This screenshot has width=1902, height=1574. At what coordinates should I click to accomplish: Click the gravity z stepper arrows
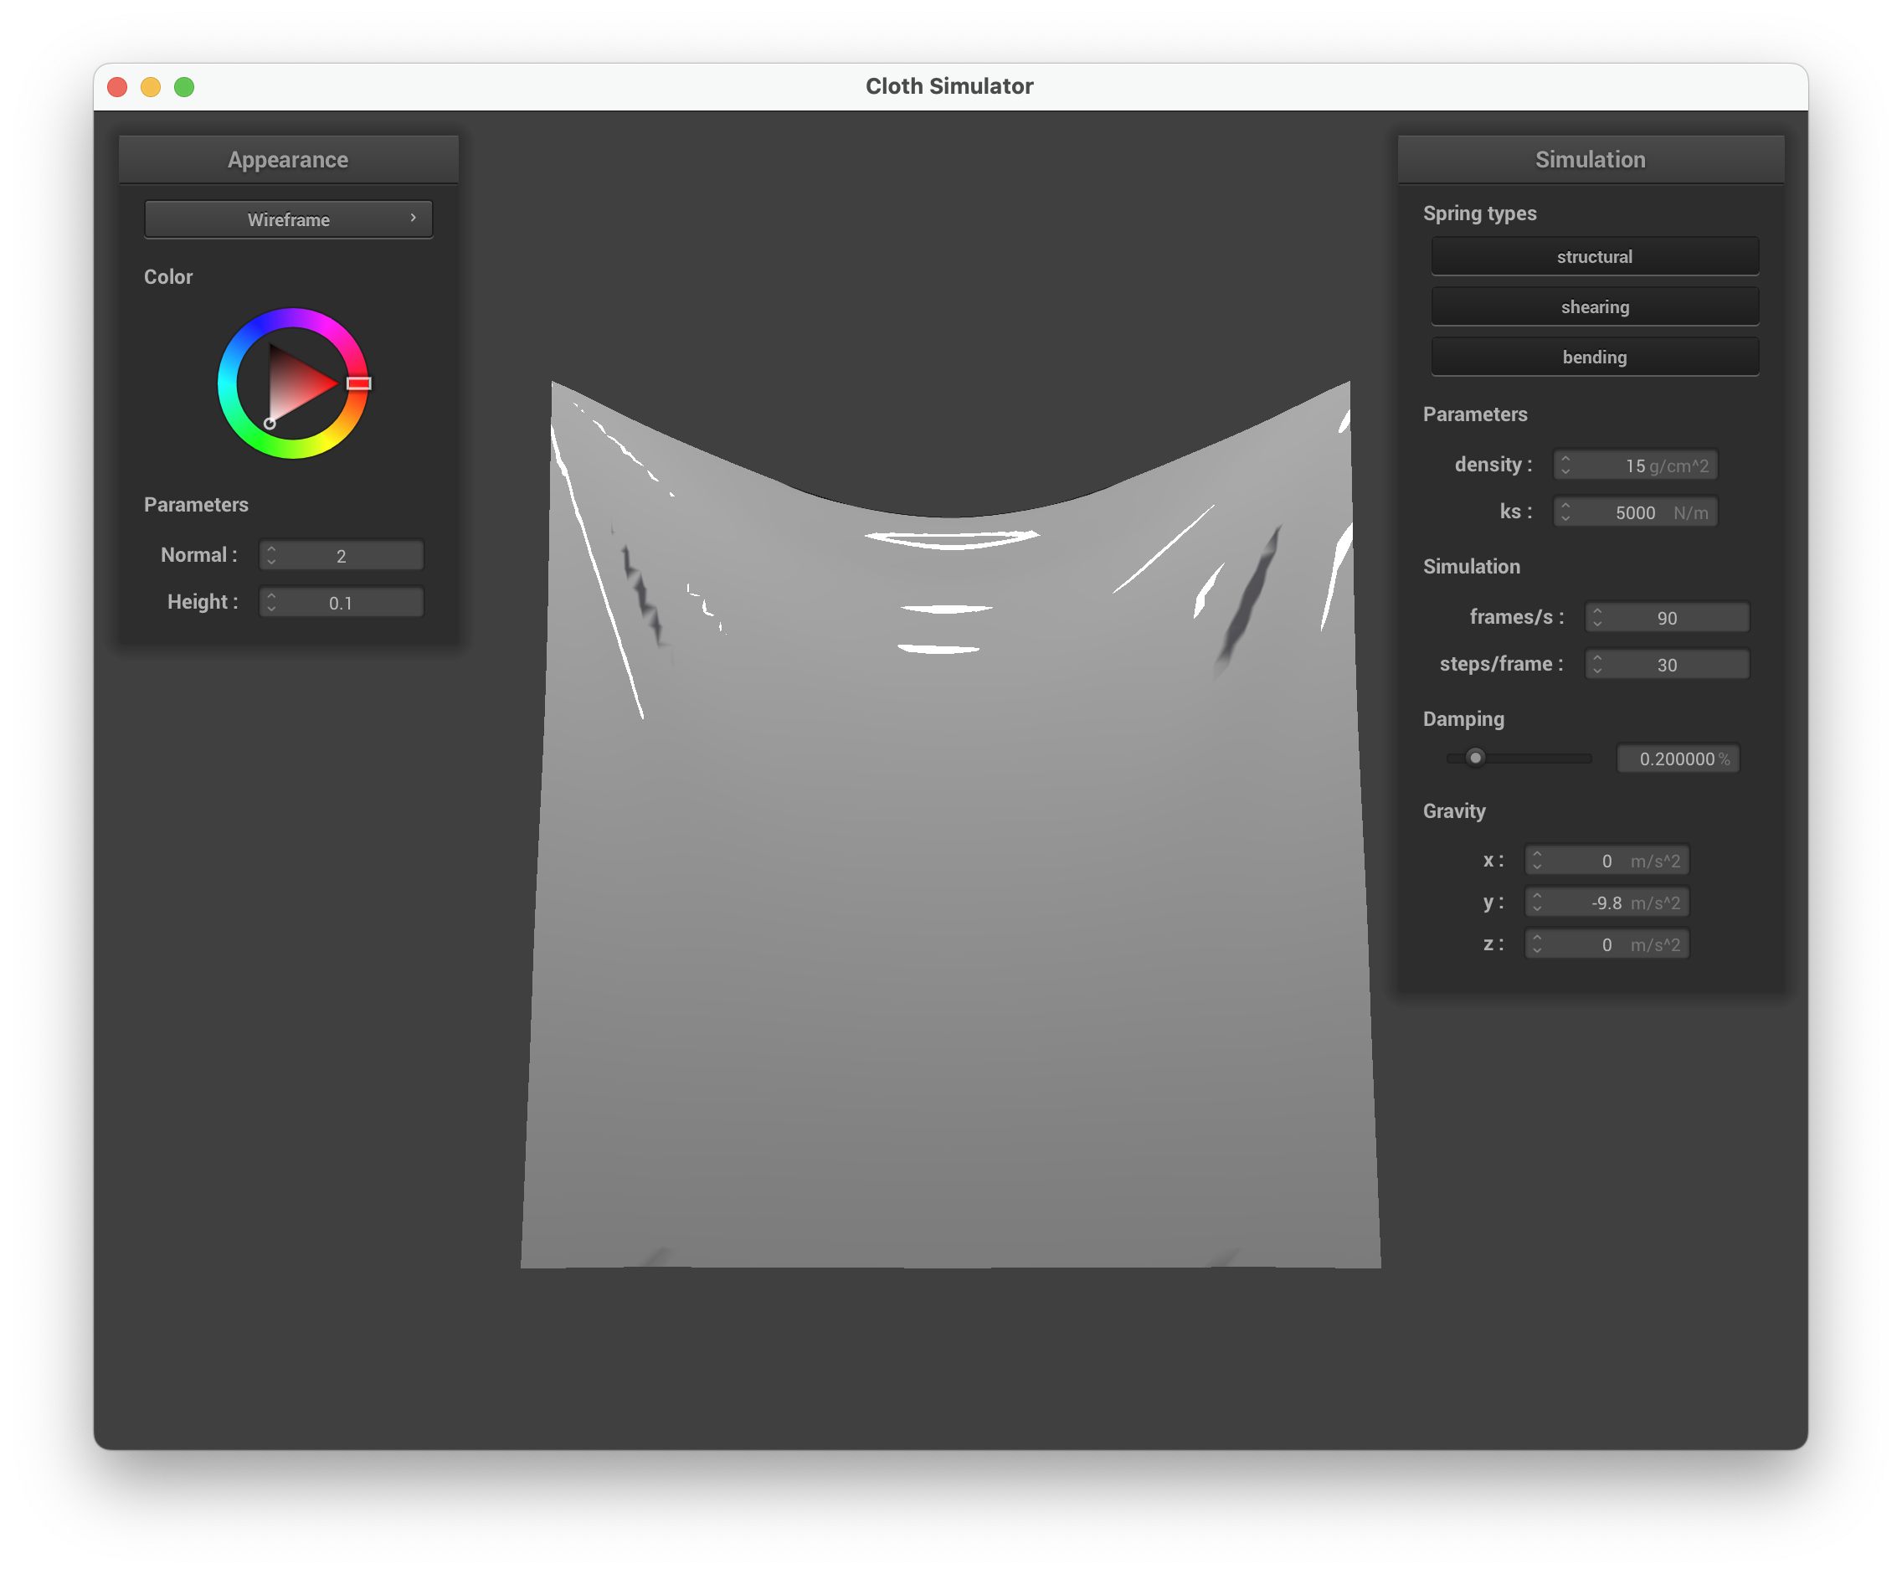coord(1537,944)
